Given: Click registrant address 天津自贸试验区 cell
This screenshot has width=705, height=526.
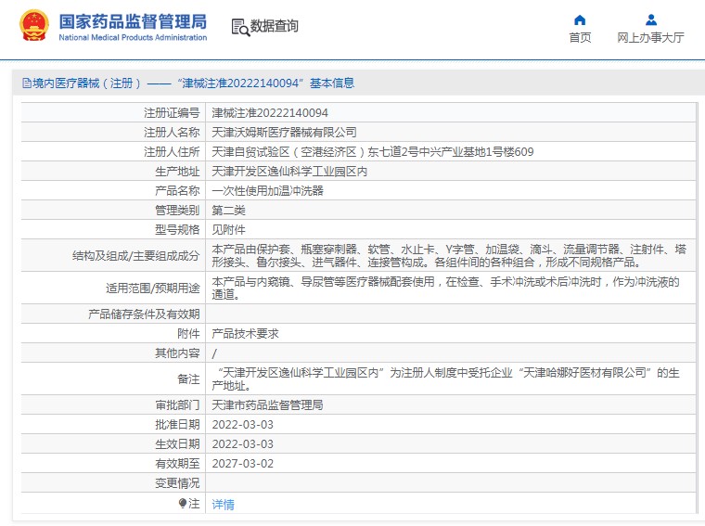Looking at the screenshot, I should point(373,152).
